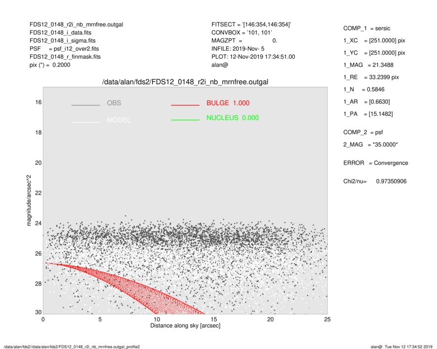Click the footer path ending outgal_profile2
Image resolution: width=437 pixels, height=349 pixels.
click(x=72, y=347)
